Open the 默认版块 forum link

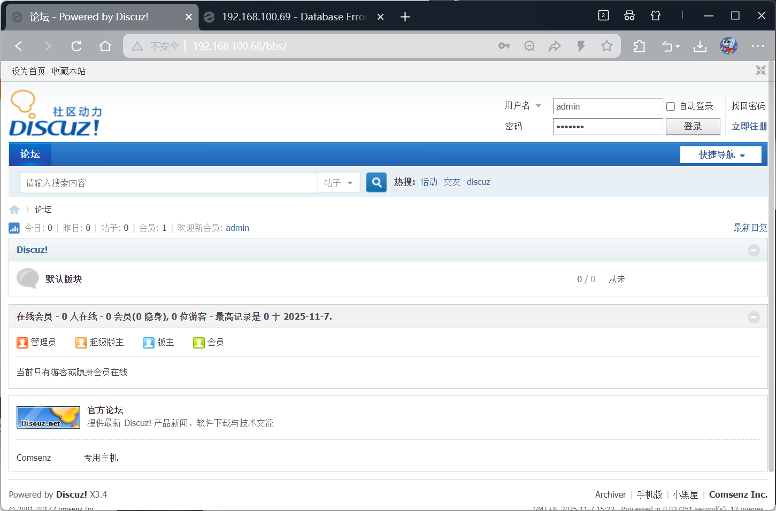pos(64,279)
